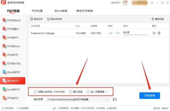
Task: Click the info icon beside 统一页面宽度
Action: click(x=107, y=92)
